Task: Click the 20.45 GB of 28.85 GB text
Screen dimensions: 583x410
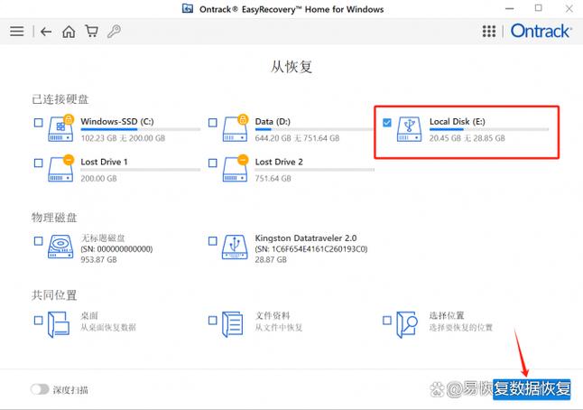Action: click(x=467, y=138)
